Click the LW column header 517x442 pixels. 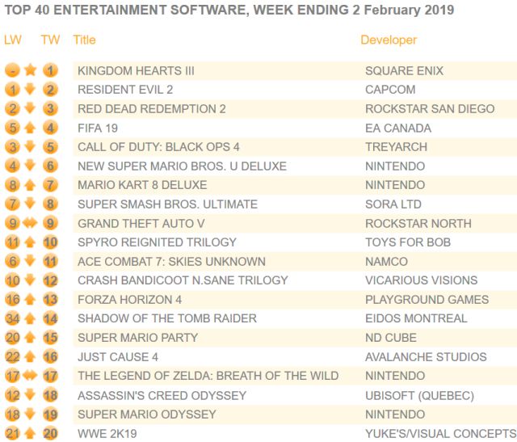(x=12, y=40)
